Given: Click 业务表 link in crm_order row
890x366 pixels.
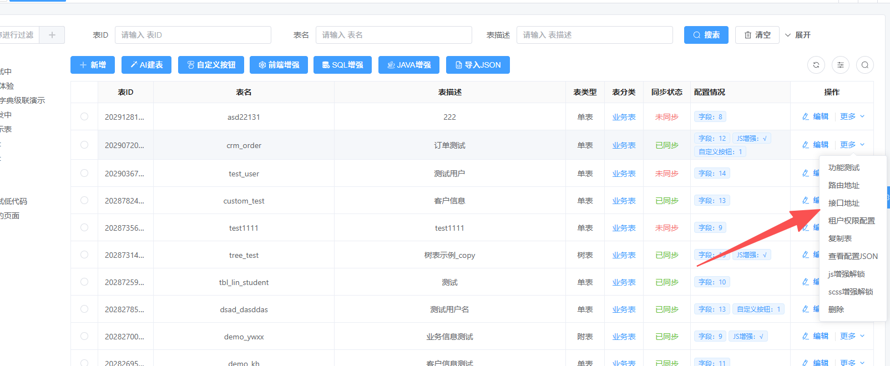Looking at the screenshot, I should pyautogui.click(x=624, y=145).
